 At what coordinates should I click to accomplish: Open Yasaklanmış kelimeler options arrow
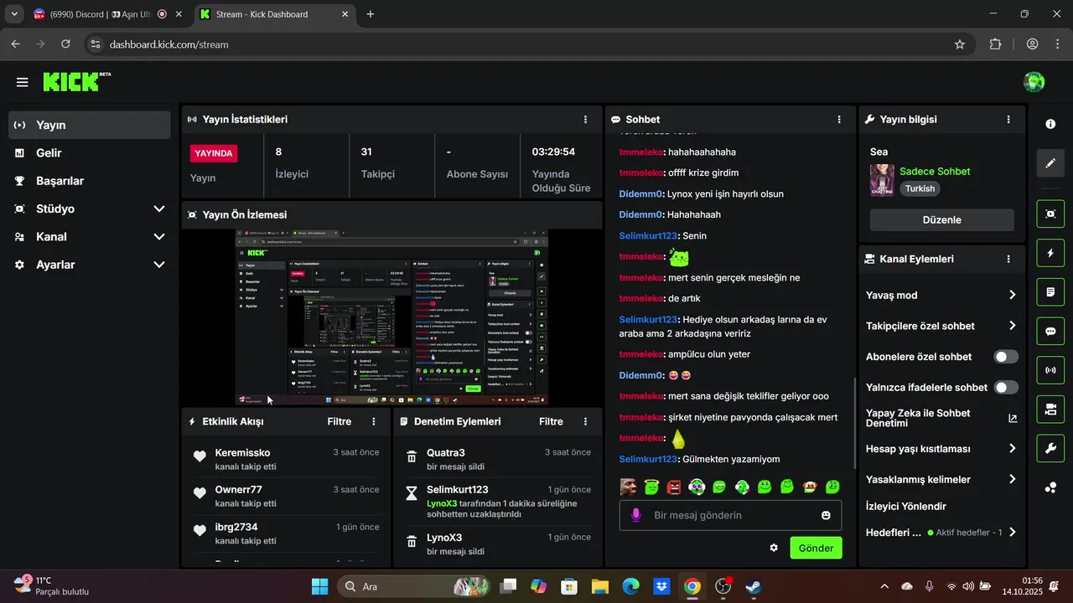tap(1012, 479)
